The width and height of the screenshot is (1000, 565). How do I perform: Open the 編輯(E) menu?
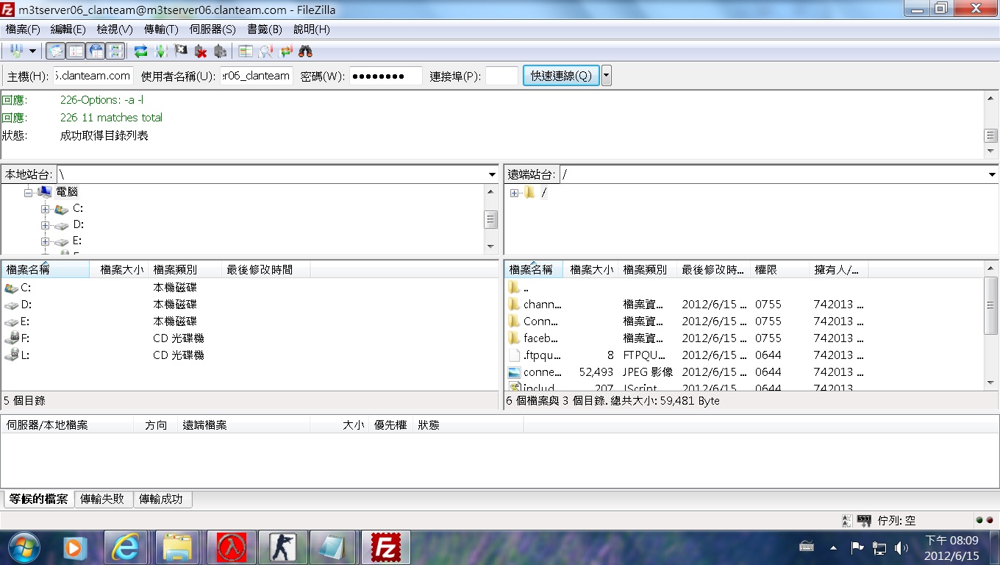coord(68,29)
